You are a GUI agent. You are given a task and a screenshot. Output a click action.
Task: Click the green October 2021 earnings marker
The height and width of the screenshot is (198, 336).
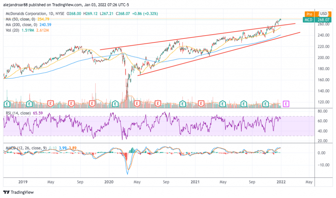pos(266,104)
